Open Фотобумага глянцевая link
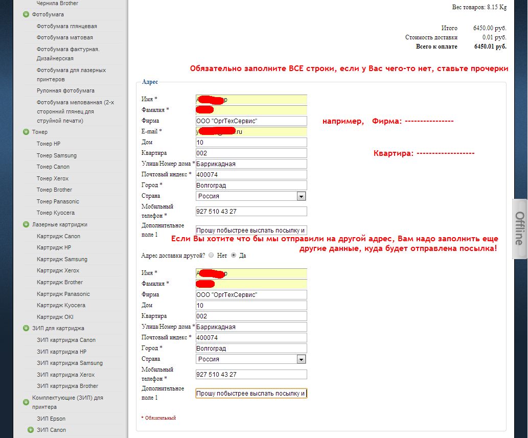The width and height of the screenshot is (528, 438). point(66,26)
